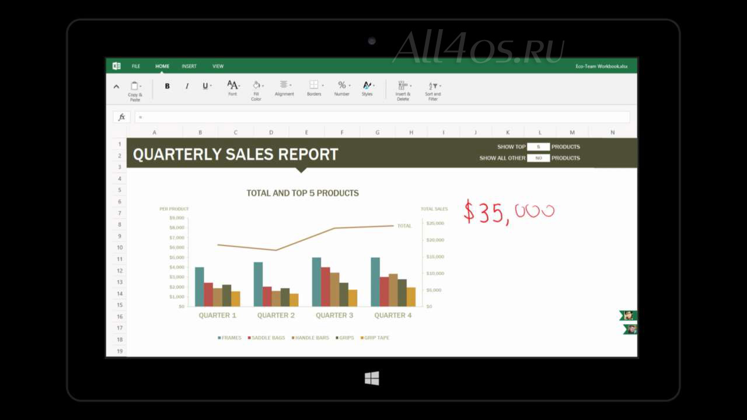Edit the SHOW TOP products count field
Screen dimensions: 747x420
[538, 147]
